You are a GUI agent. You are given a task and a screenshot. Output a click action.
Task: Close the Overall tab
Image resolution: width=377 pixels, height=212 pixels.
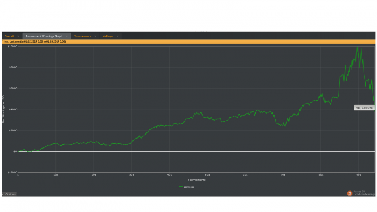18,36
